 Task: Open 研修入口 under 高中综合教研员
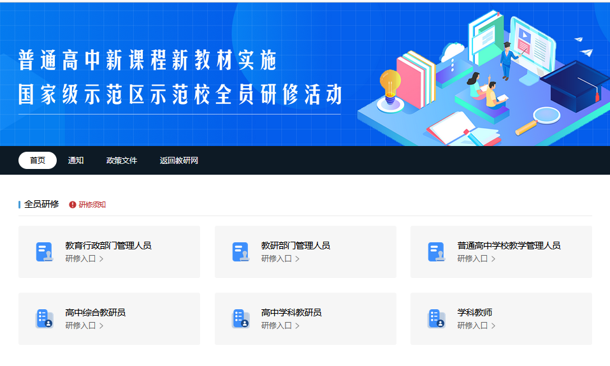[84, 326]
